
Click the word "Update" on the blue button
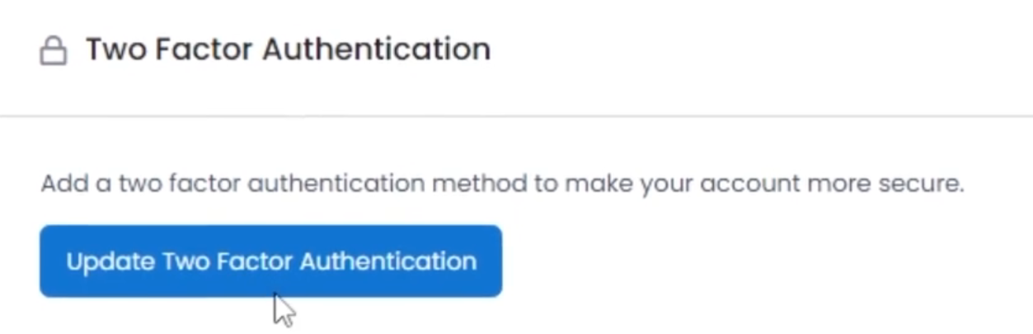(110, 262)
